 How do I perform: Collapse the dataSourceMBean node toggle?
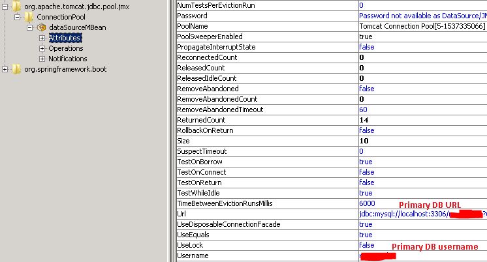point(30,27)
